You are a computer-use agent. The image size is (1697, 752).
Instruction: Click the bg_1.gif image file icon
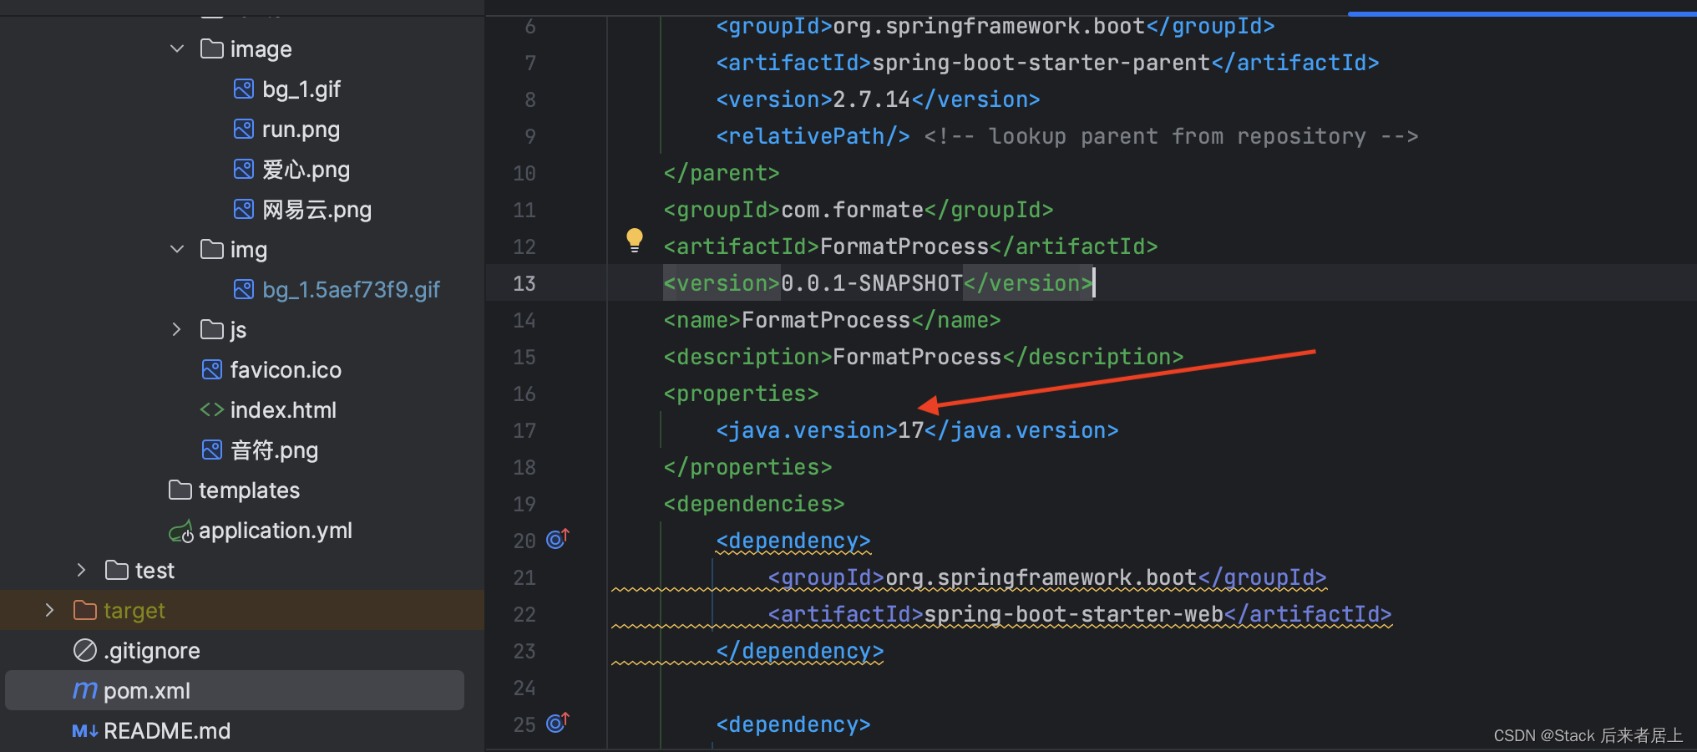(x=244, y=89)
